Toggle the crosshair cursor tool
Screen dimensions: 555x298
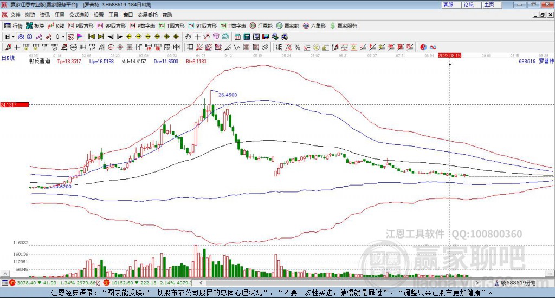coord(197,37)
